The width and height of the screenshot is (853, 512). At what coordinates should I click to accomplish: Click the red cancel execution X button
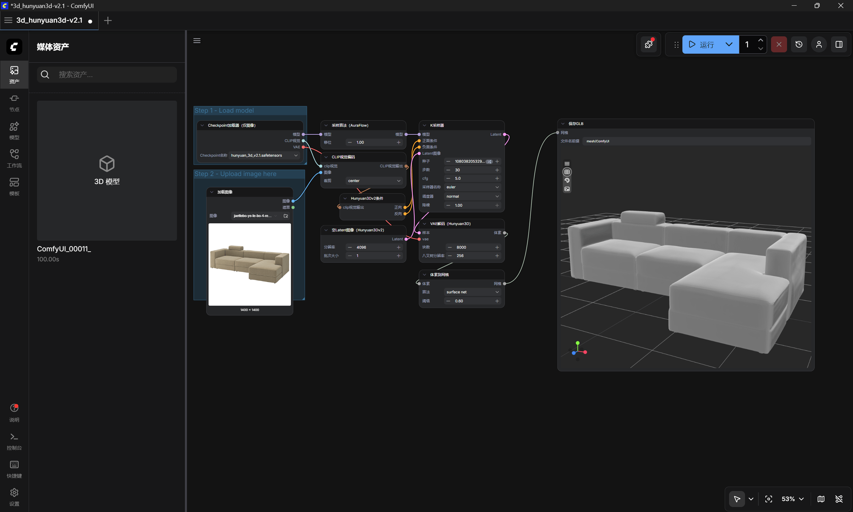pyautogui.click(x=779, y=45)
